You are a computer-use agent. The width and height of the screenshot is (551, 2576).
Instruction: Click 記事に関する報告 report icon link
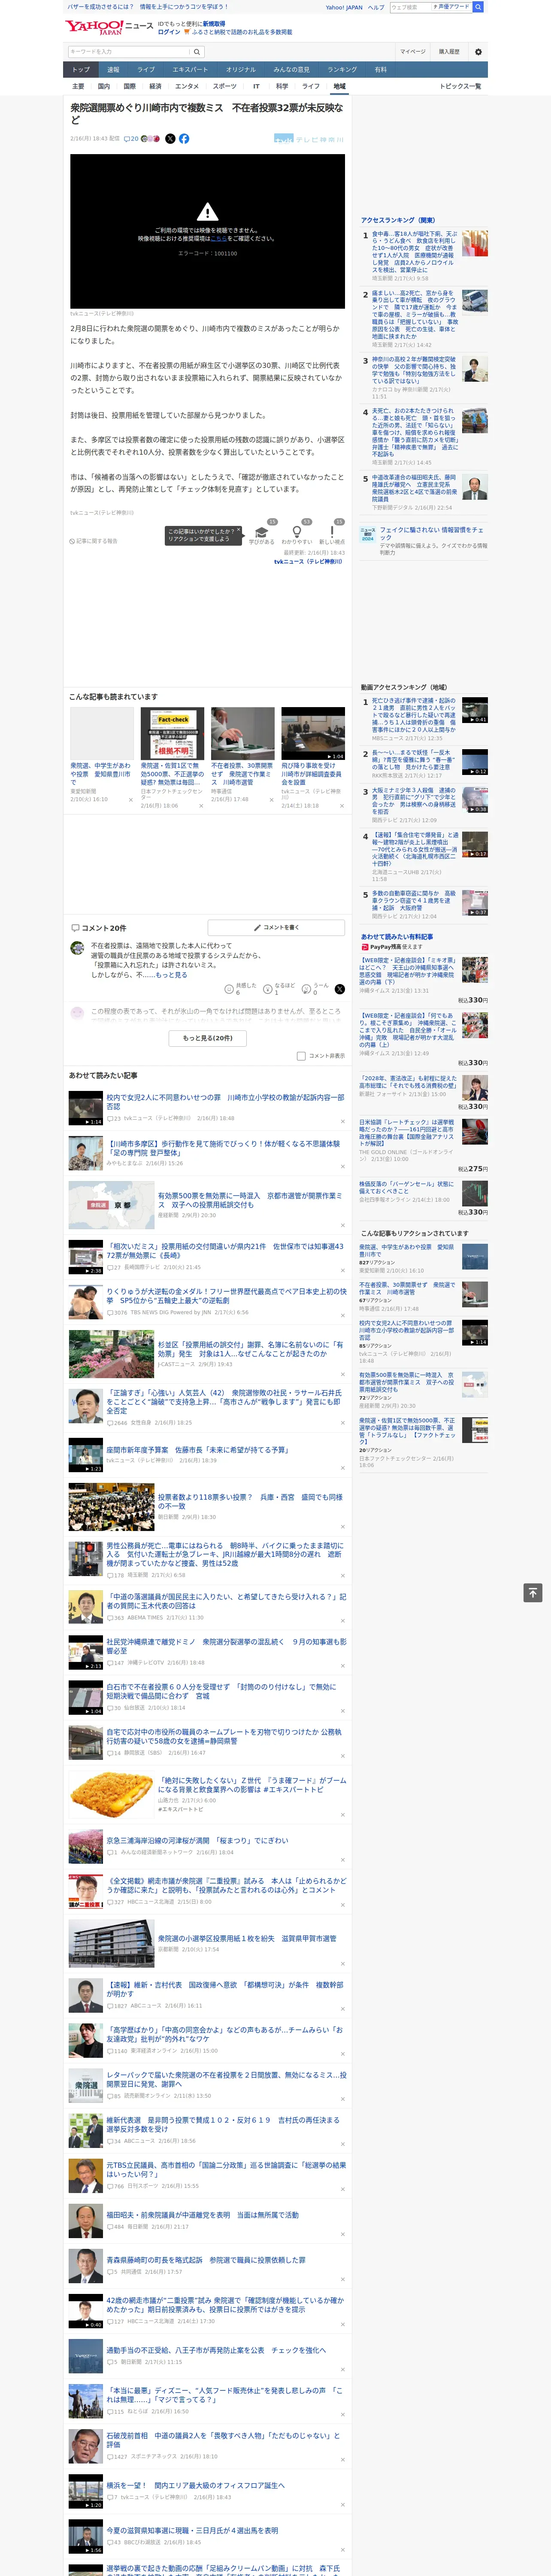pos(93,541)
